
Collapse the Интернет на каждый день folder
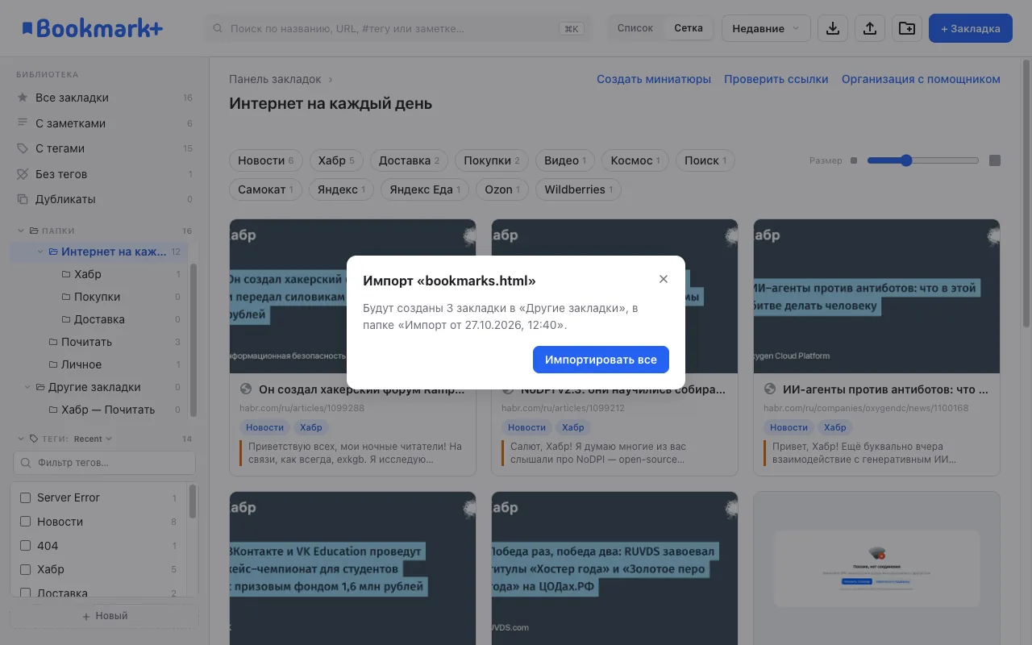pos(40,252)
